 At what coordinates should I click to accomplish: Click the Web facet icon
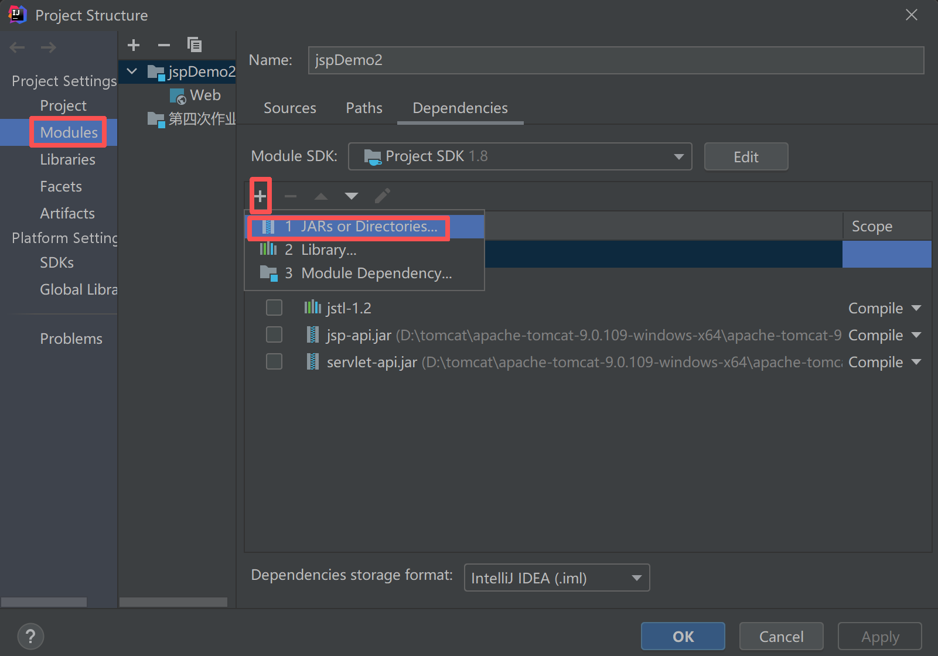tap(178, 96)
